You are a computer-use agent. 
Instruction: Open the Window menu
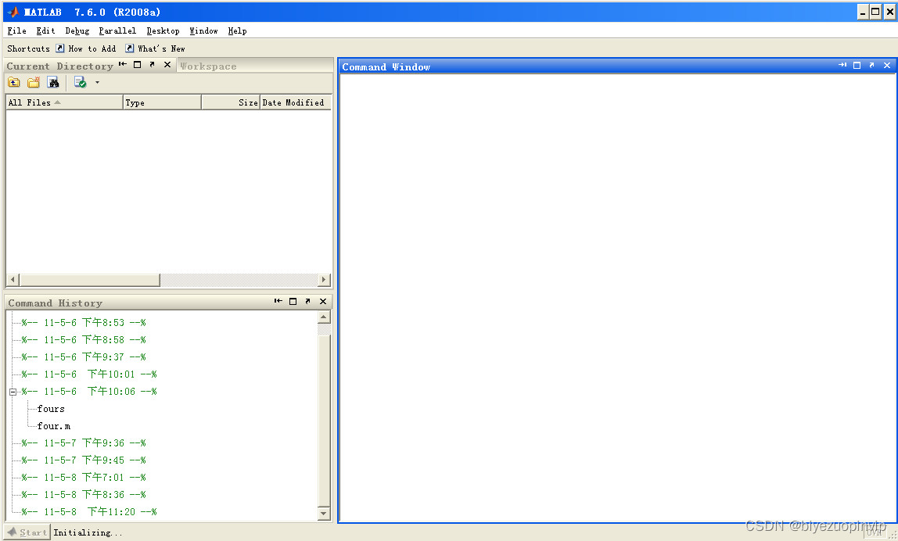(203, 31)
